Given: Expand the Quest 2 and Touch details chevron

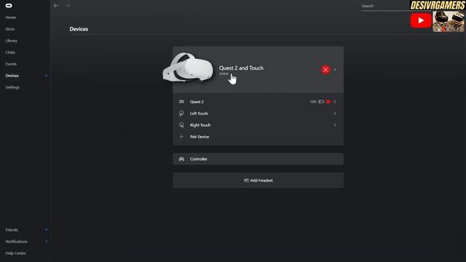Looking at the screenshot, I should point(335,70).
